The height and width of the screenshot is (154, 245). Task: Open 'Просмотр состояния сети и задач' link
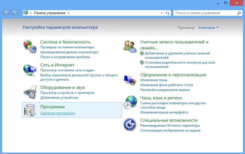coord(67,70)
